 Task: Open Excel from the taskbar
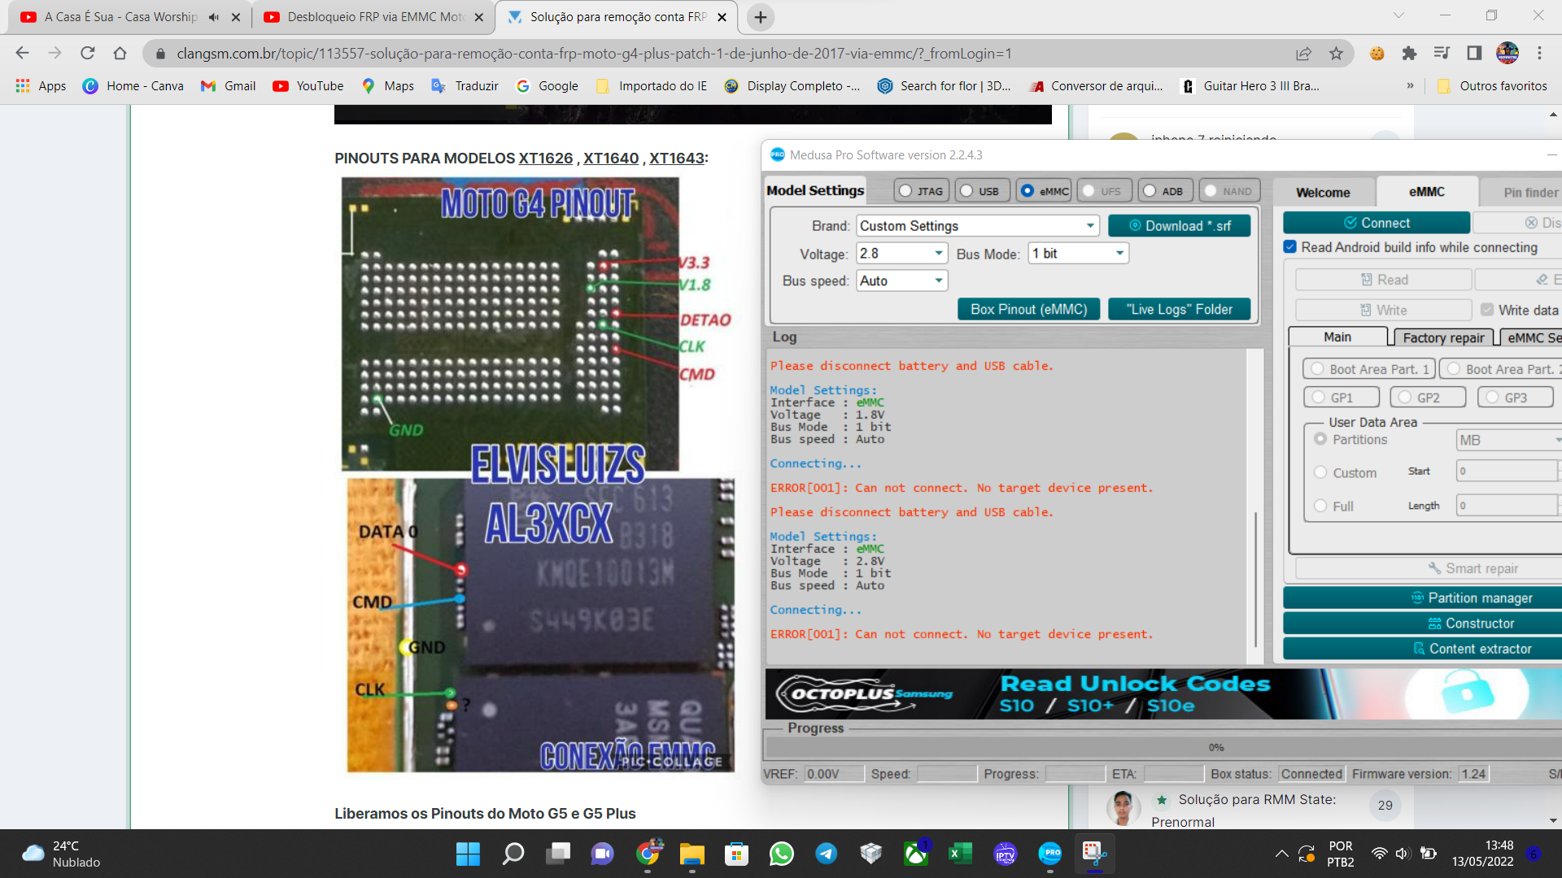pyautogui.click(x=960, y=854)
